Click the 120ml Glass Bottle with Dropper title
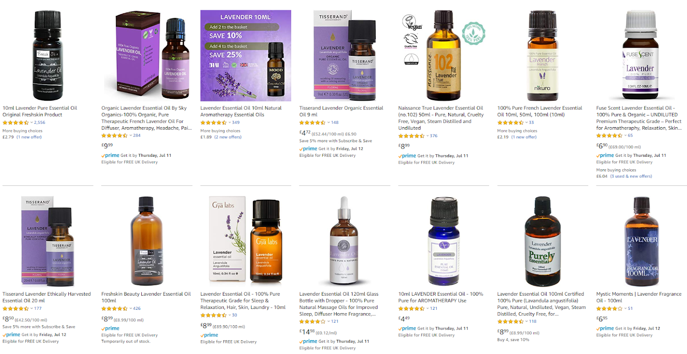This screenshot has height=354, width=687. pyautogui.click(x=339, y=304)
